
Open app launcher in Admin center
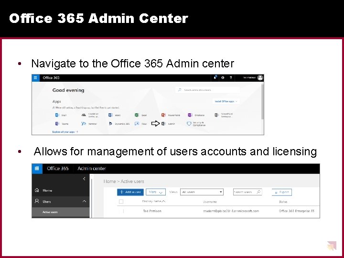(x=37, y=168)
